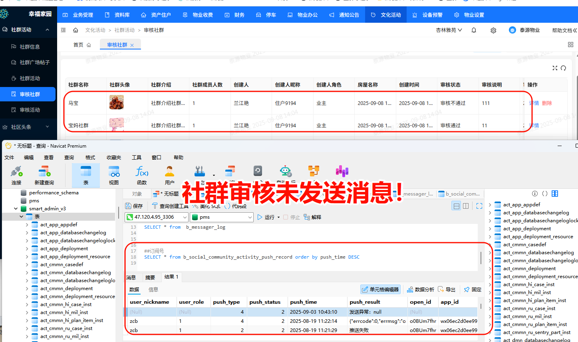Open cell editor with 单元格编辑器 icon

(x=380, y=289)
